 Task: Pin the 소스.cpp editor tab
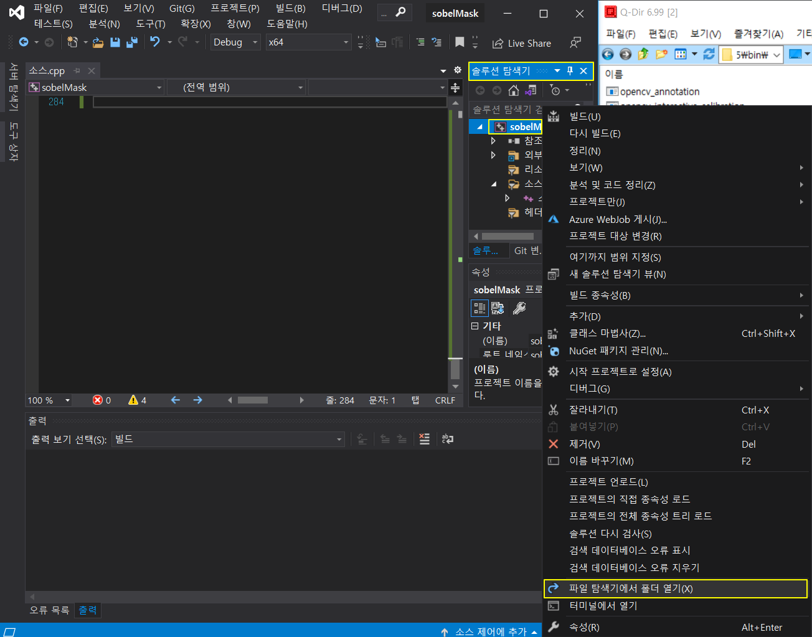[x=77, y=71]
